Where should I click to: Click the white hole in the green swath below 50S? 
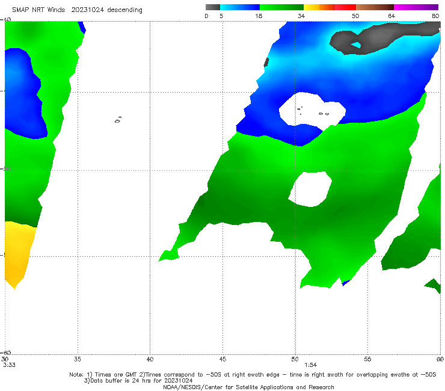[x=310, y=189]
